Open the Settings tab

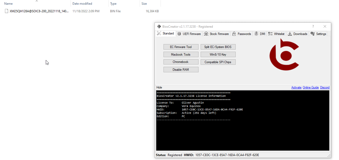click(318, 34)
